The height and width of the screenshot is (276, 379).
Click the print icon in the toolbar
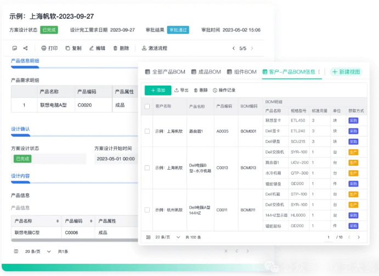(44, 48)
